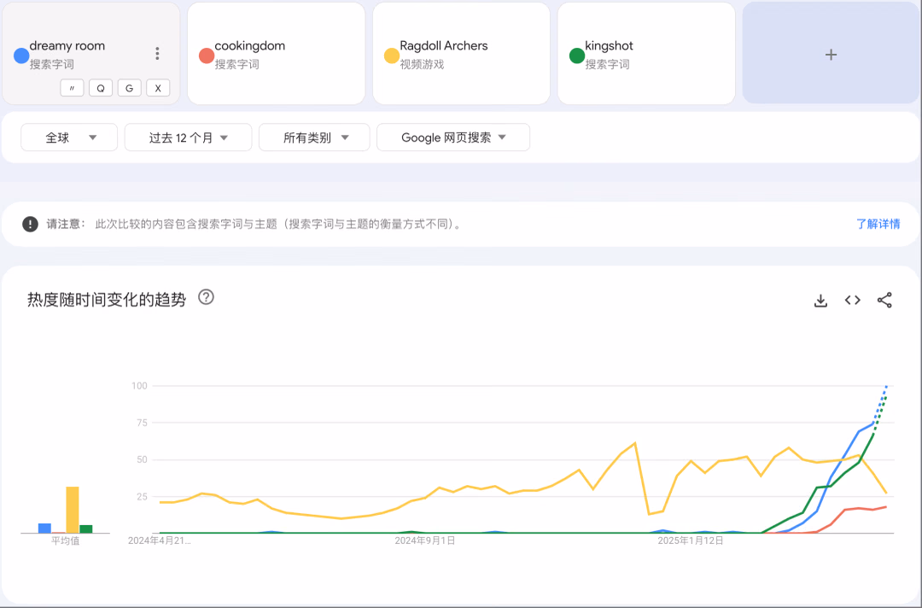The height and width of the screenshot is (608, 922).
Task: Click the green average bar in 平均值 chart
Action: point(86,529)
